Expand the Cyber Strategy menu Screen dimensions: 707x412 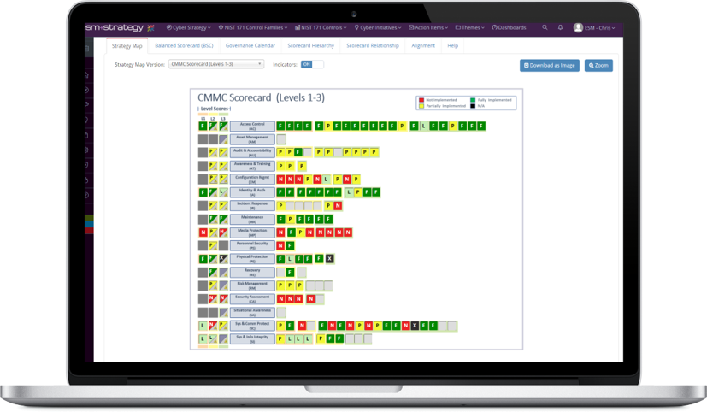click(x=188, y=28)
